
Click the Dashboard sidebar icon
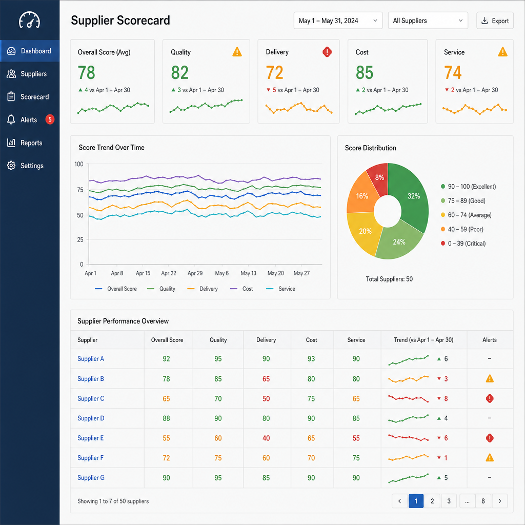[11, 51]
